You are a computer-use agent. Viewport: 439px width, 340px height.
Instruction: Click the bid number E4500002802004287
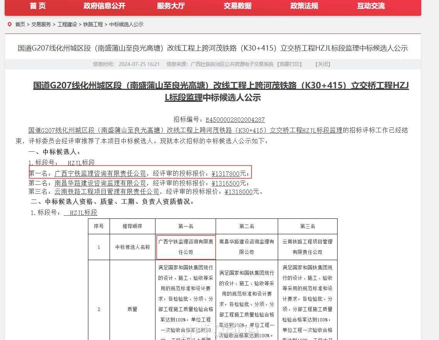click(235, 120)
